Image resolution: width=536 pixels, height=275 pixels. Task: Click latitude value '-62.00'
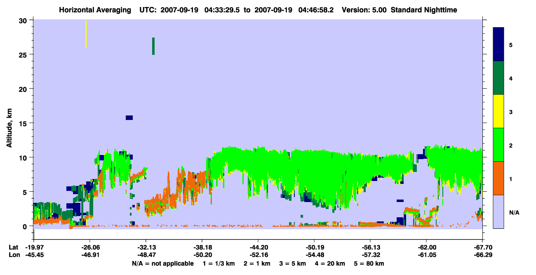[x=426, y=247]
